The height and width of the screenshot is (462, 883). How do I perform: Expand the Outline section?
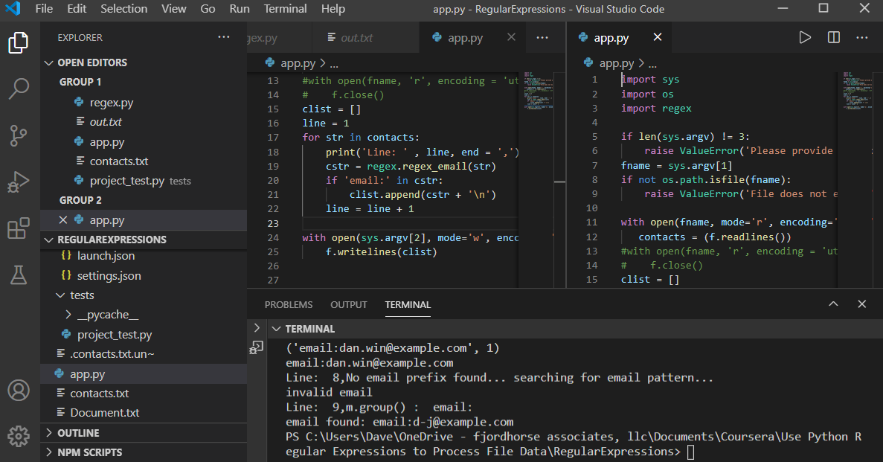[x=50, y=433]
